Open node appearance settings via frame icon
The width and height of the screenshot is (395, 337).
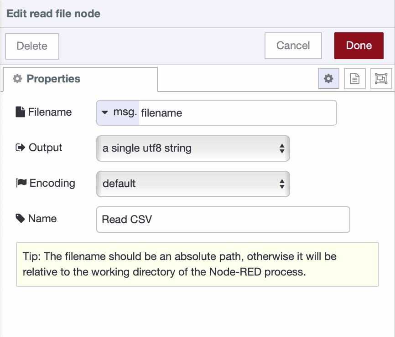point(381,78)
